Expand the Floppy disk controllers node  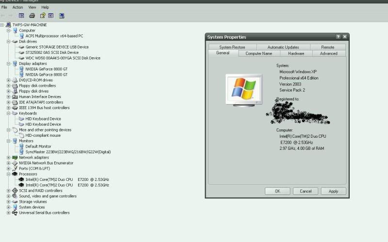click(8, 86)
